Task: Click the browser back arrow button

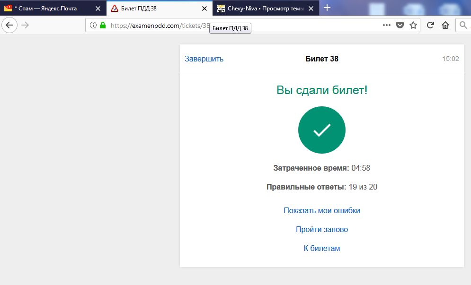Action: tap(9, 26)
